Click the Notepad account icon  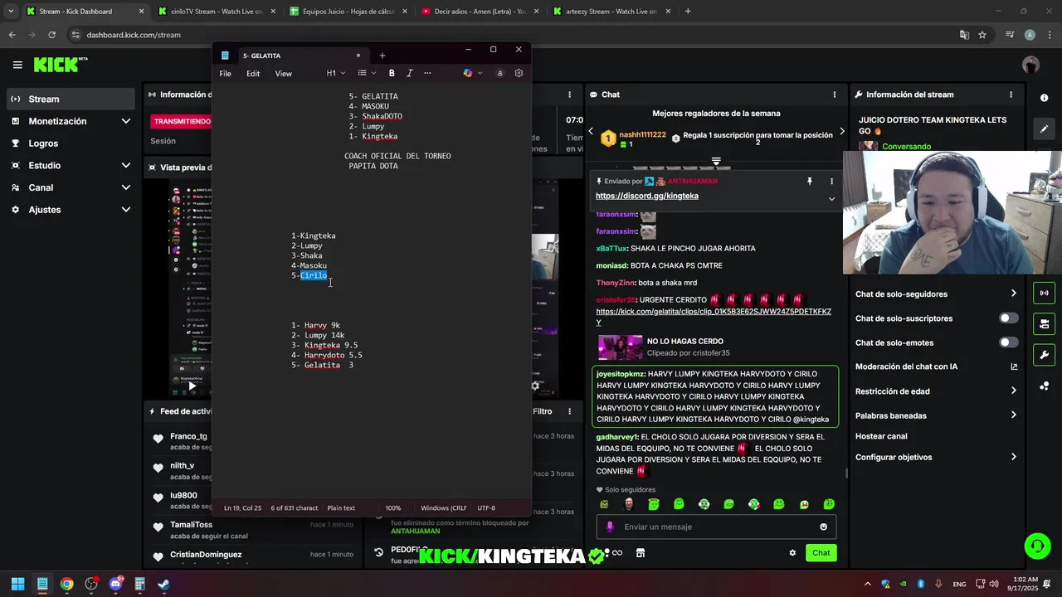coord(499,73)
